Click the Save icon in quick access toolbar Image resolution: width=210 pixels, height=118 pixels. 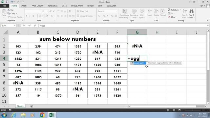pyautogui.click(x=7, y=2)
